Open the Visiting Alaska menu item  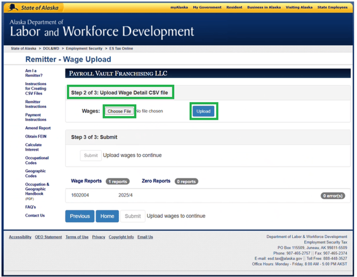pos(299,7)
